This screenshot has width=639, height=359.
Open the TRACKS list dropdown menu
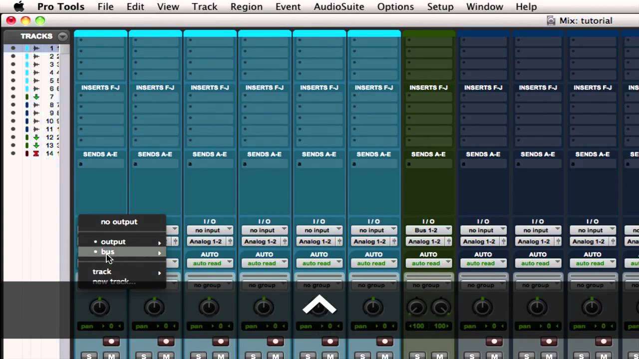pos(62,36)
